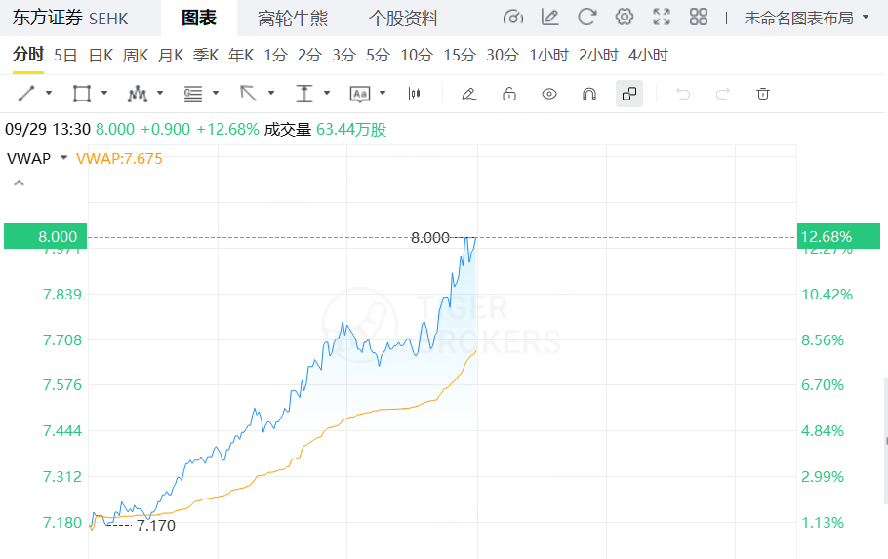This screenshot has height=559, width=888.
Task: Click the redo arrow
Action: click(x=723, y=94)
